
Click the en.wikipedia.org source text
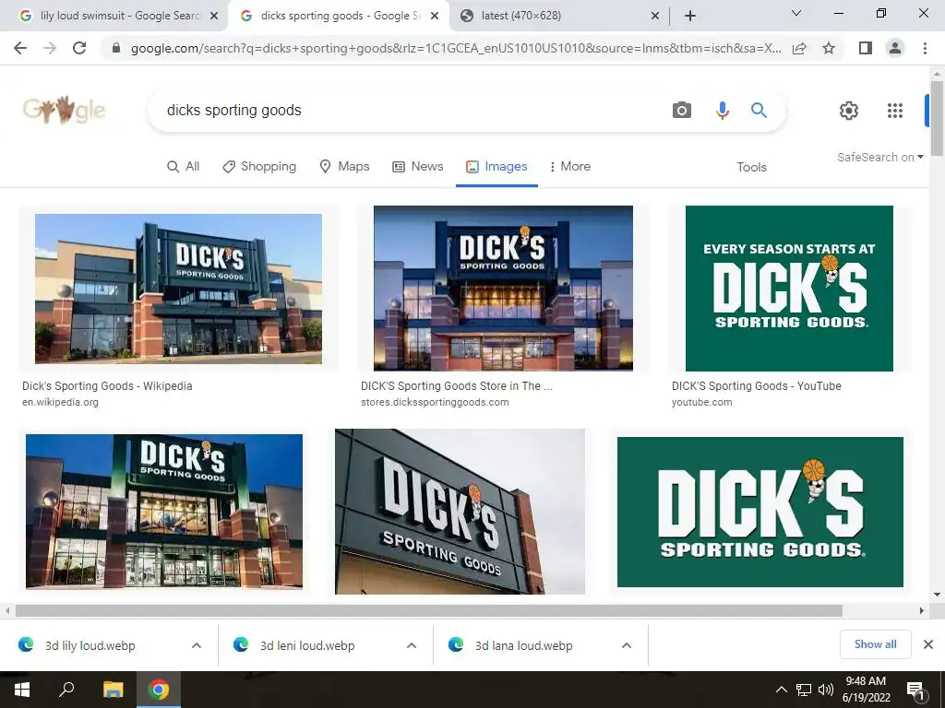(x=60, y=402)
